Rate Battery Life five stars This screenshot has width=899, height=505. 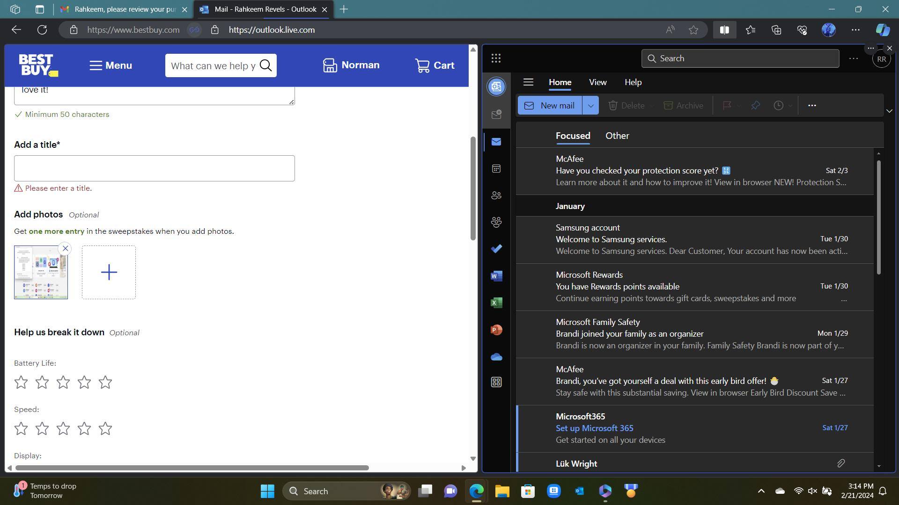click(105, 382)
